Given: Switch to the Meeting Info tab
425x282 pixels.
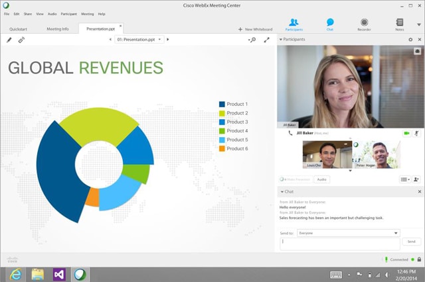Looking at the screenshot, I should (x=58, y=29).
